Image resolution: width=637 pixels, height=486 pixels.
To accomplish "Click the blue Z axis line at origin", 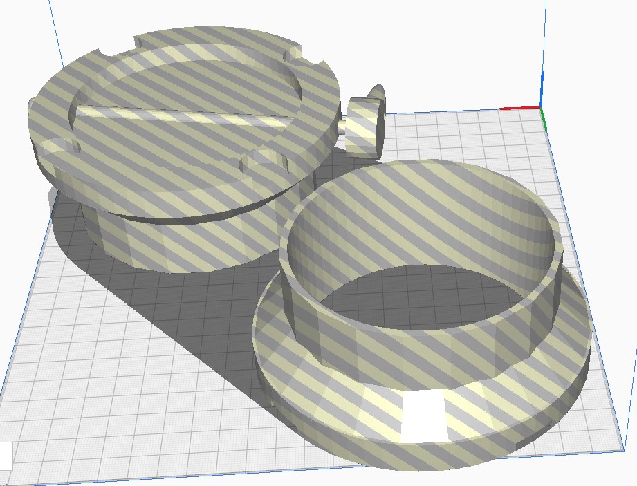I will [541, 86].
